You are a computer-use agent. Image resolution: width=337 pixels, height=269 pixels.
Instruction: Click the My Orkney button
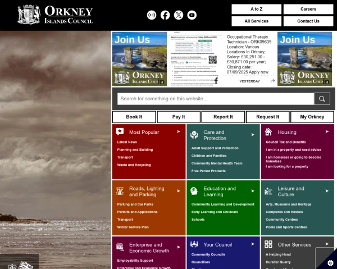pyautogui.click(x=312, y=117)
